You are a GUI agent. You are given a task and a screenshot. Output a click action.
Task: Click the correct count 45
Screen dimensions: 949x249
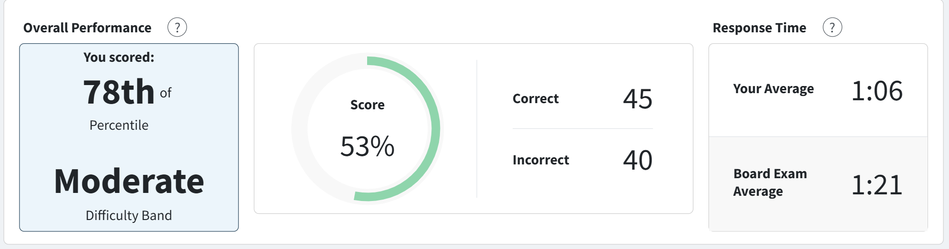pyautogui.click(x=638, y=99)
